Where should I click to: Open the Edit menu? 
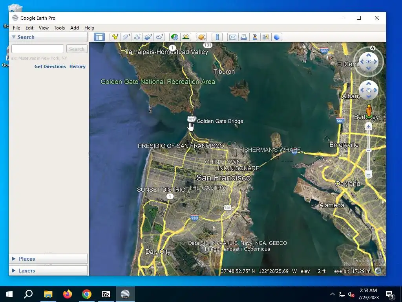[29, 28]
